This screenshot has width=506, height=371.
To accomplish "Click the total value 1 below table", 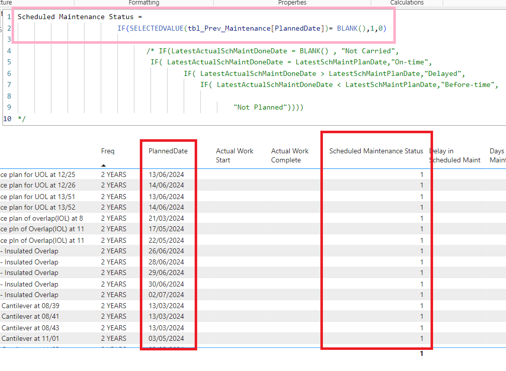I will click(421, 353).
